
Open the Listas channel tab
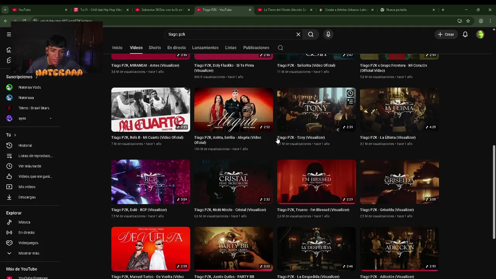click(x=231, y=48)
